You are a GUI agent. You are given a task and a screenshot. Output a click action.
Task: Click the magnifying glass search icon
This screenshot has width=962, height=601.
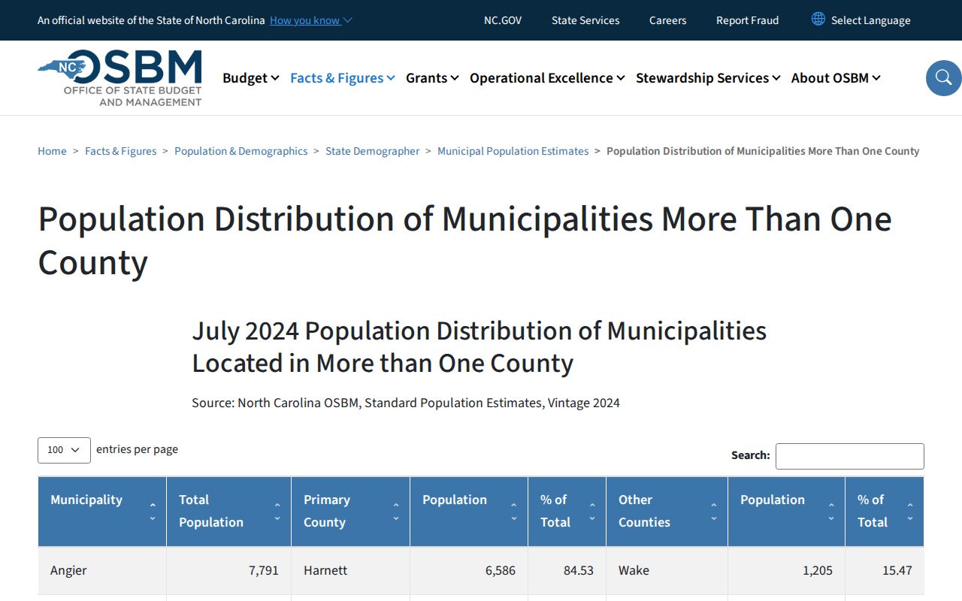coord(944,77)
